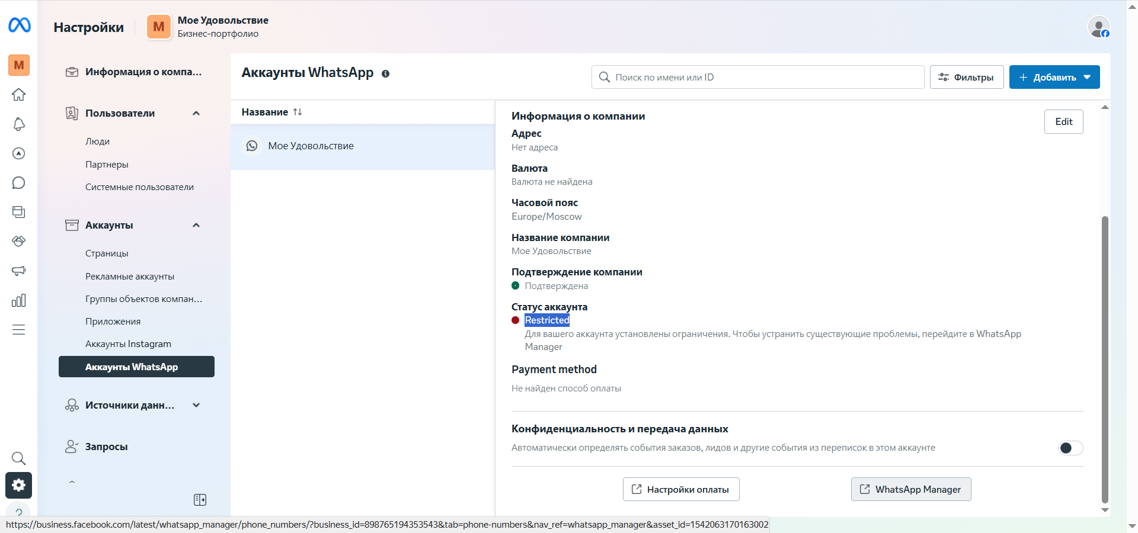Click the magnifier search icon in left rail
Image resolution: width=1138 pixels, height=533 pixels.
[19, 458]
